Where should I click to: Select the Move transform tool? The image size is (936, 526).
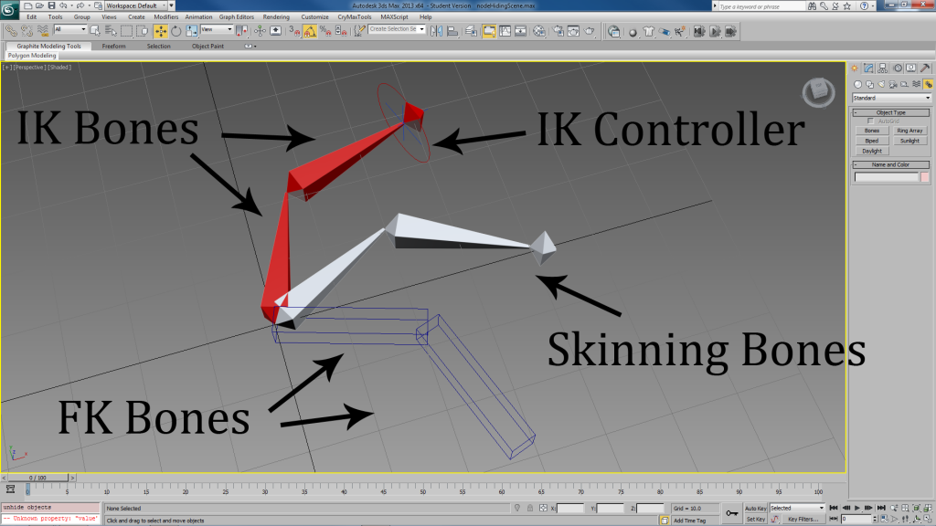pos(161,30)
